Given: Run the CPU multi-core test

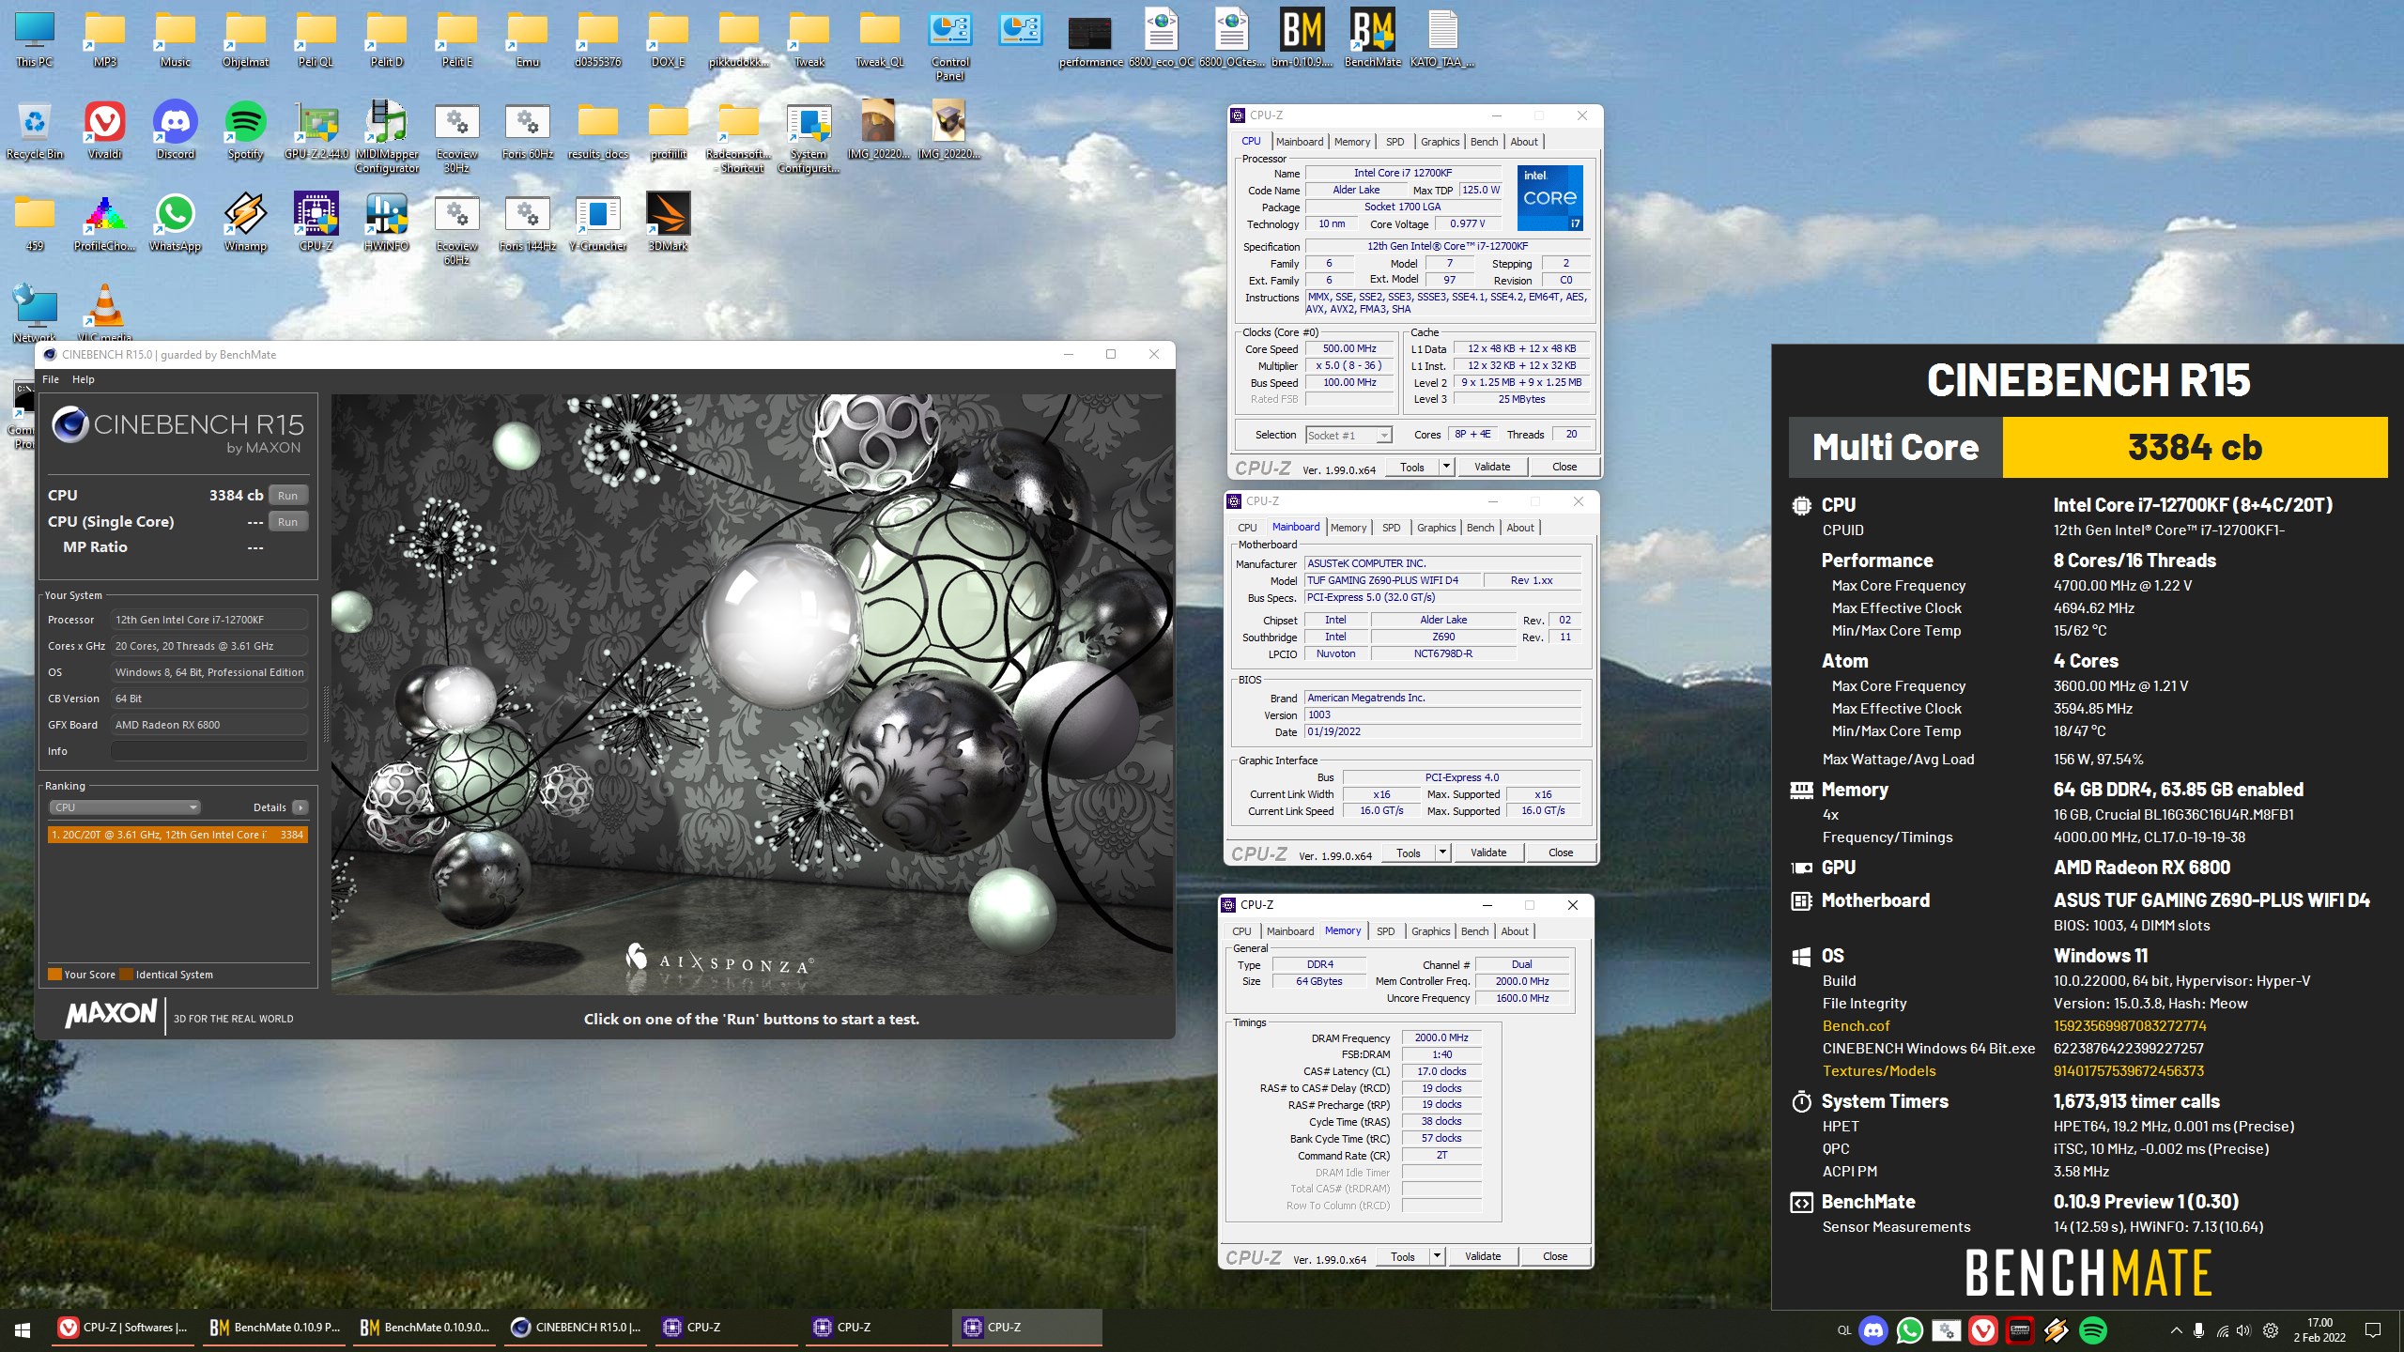Looking at the screenshot, I should (288, 496).
